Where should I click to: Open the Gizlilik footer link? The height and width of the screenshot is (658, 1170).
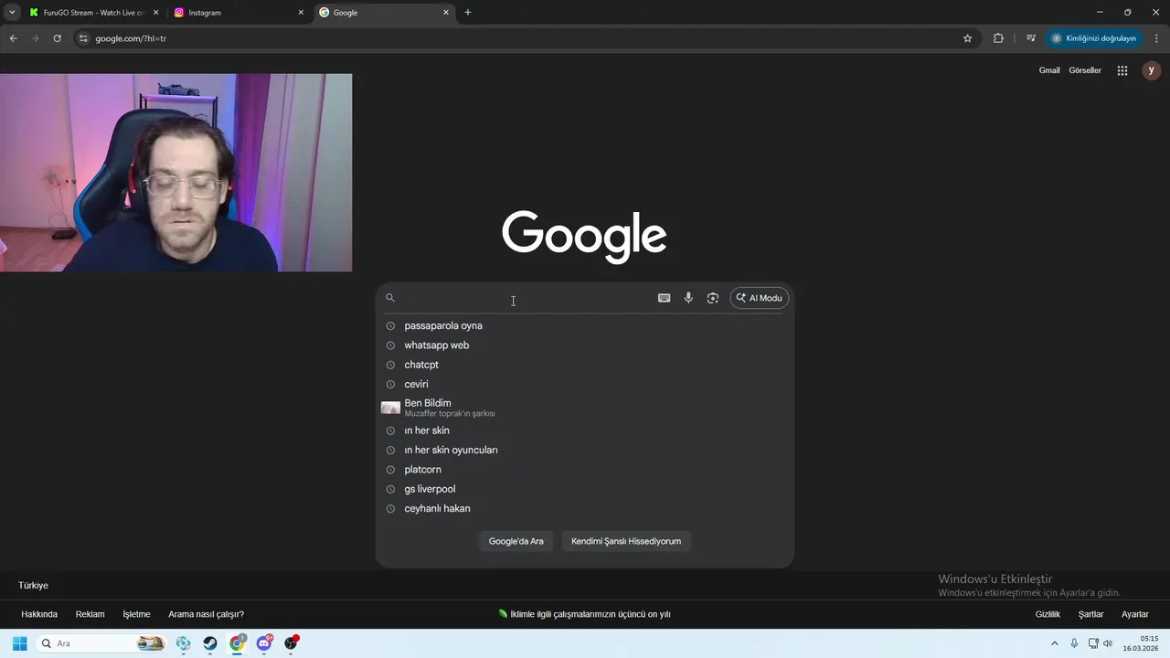click(1048, 614)
